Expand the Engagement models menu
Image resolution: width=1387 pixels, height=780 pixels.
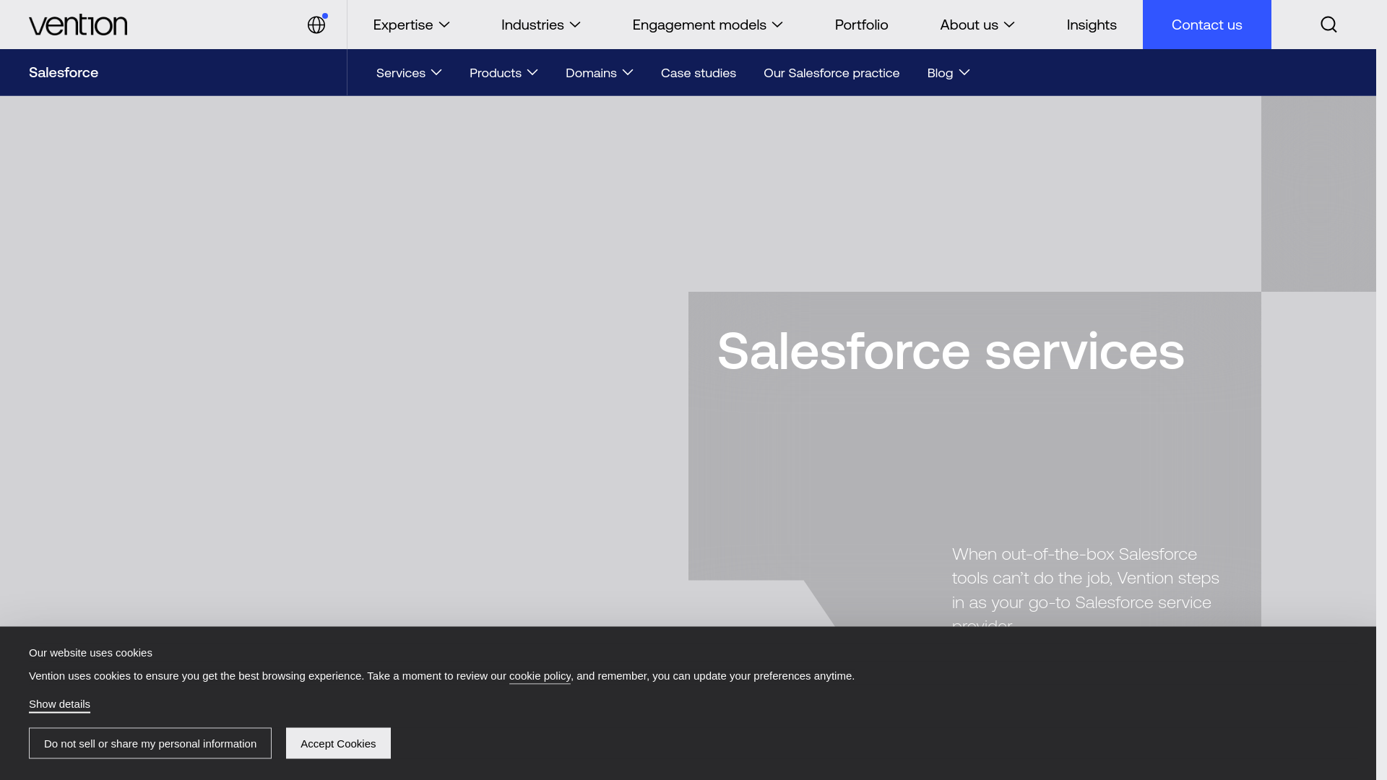707,25
